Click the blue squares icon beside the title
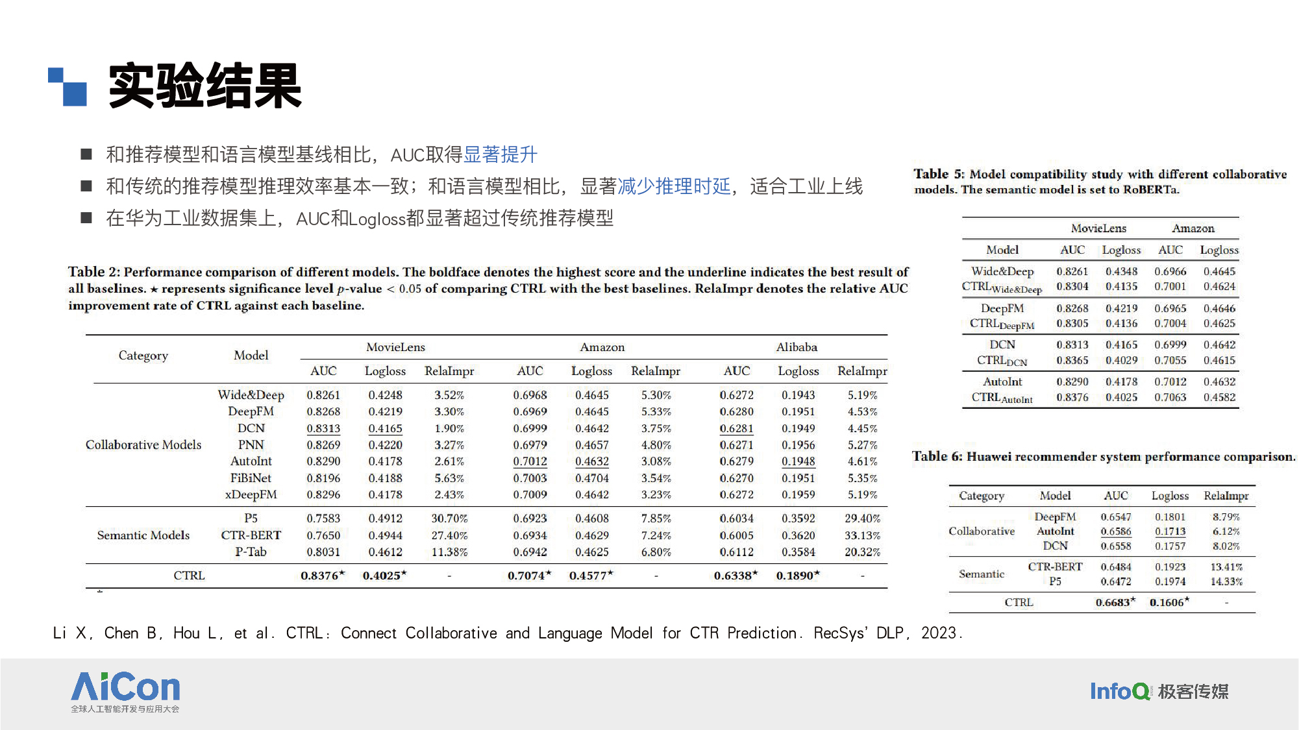 pos(68,86)
